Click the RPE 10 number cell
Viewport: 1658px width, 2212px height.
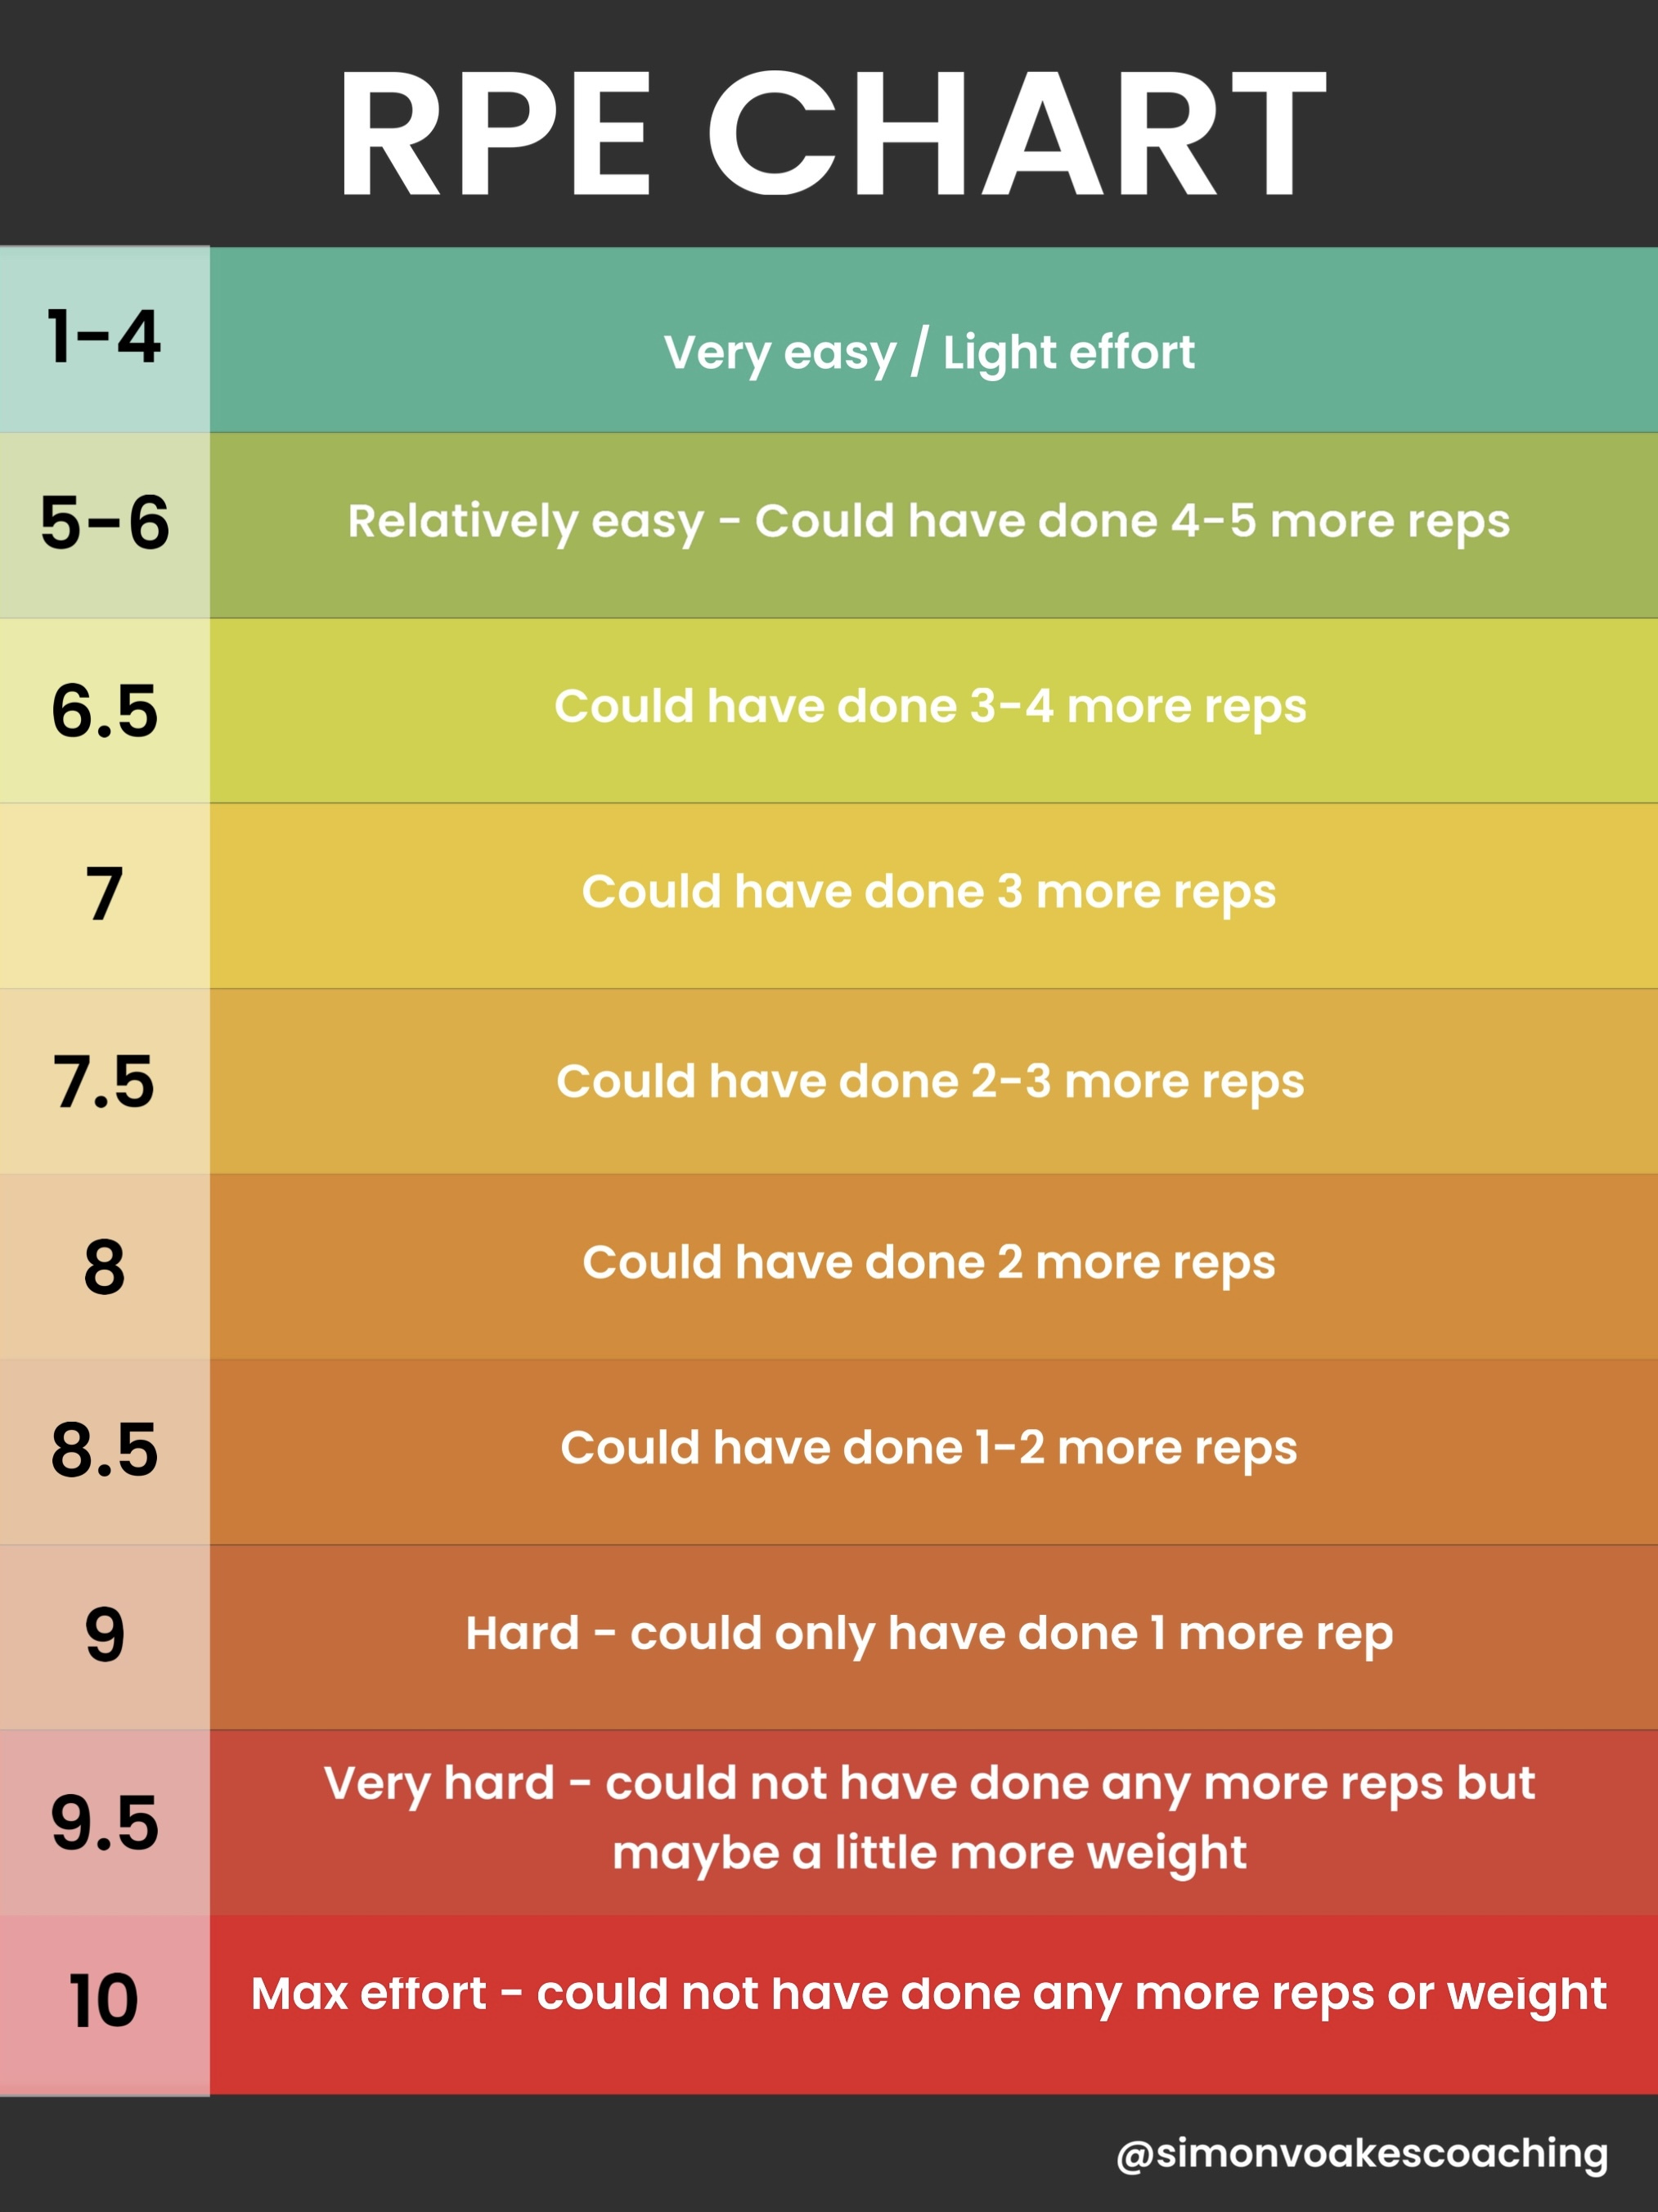pos(104,2002)
